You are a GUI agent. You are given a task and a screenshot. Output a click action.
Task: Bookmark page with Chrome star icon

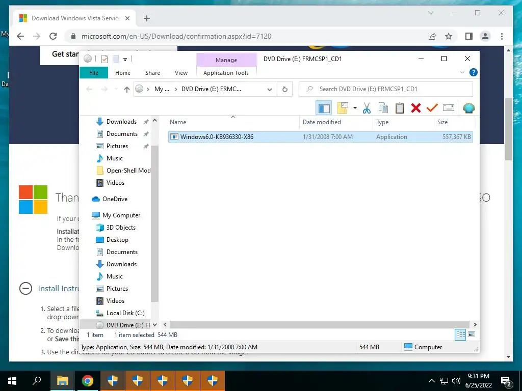click(x=449, y=36)
